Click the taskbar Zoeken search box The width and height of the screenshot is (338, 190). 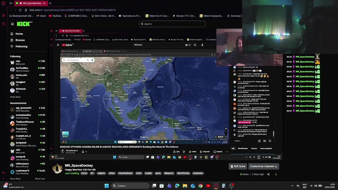[130, 186]
